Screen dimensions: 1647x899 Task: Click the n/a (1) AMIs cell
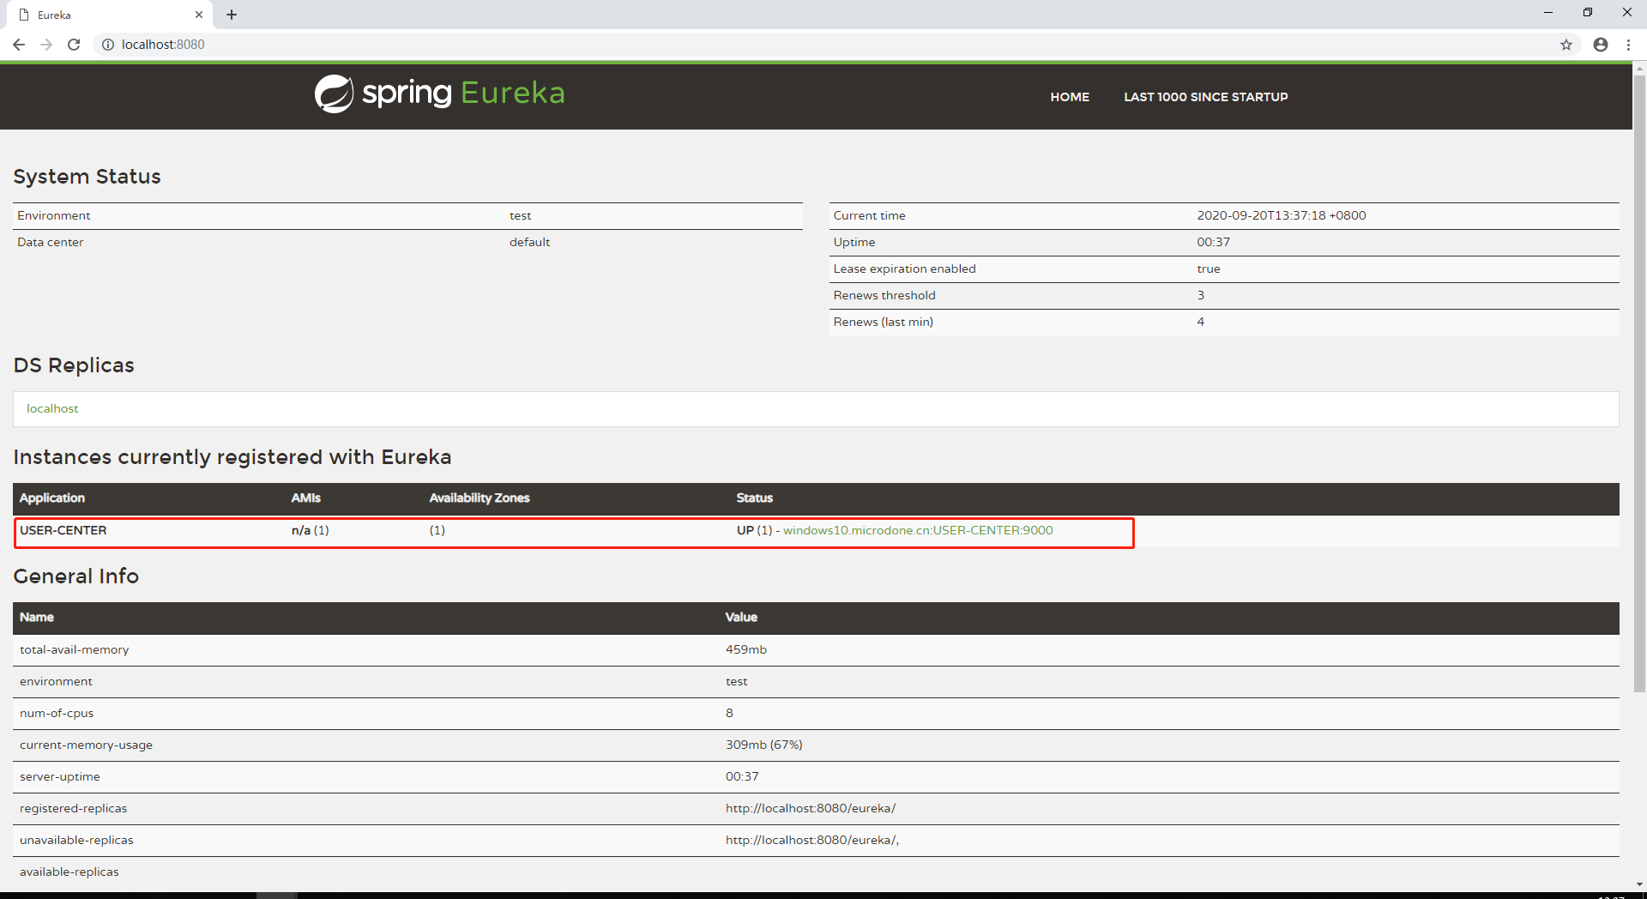point(311,530)
